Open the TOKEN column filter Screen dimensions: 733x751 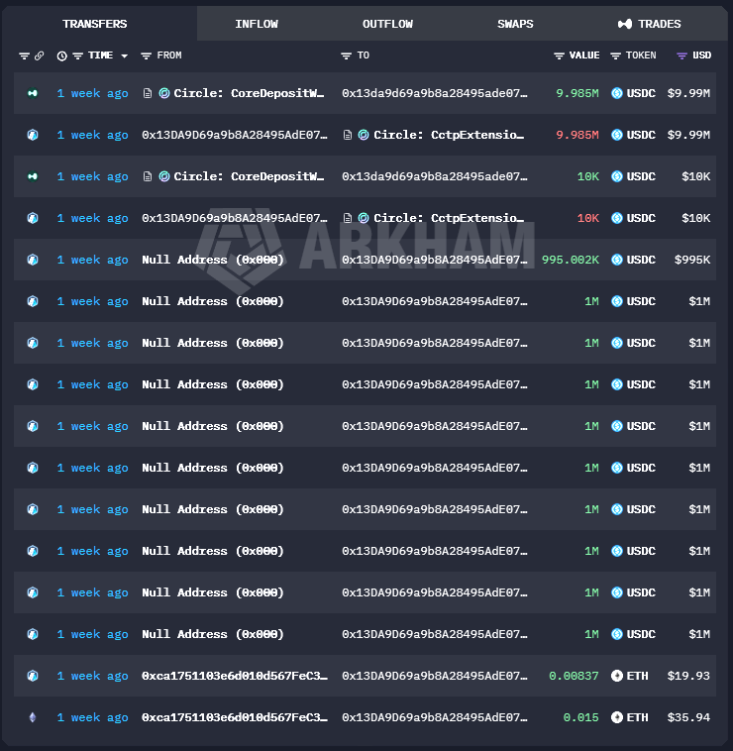click(x=616, y=56)
